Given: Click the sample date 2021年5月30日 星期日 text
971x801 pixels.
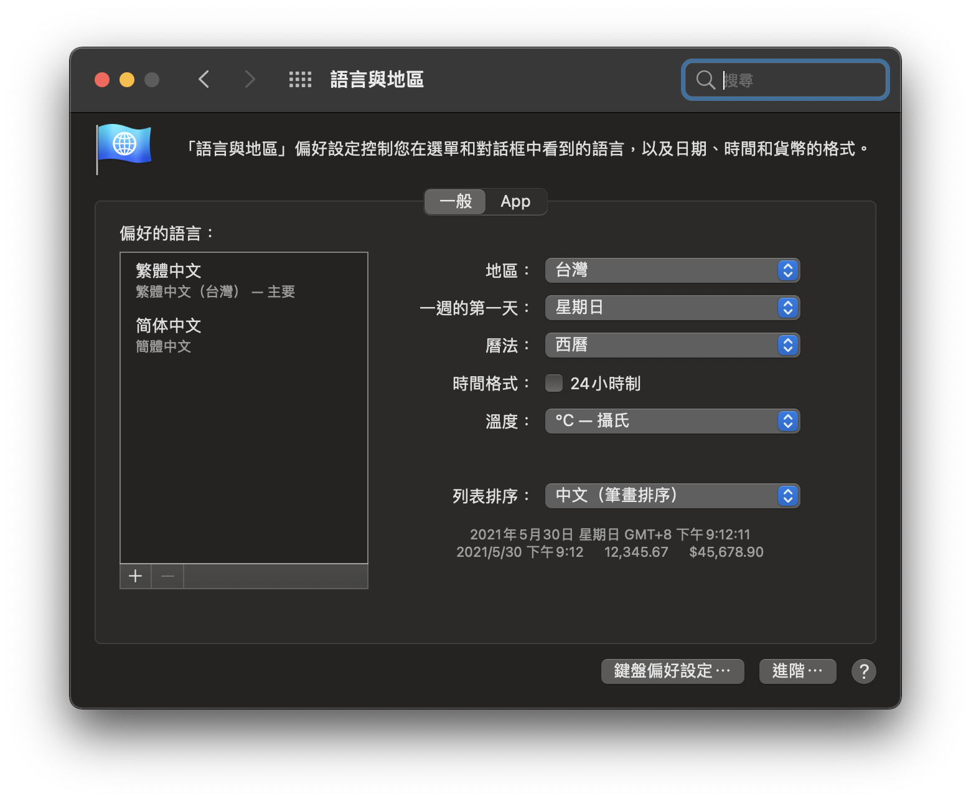Looking at the screenshot, I should point(545,534).
